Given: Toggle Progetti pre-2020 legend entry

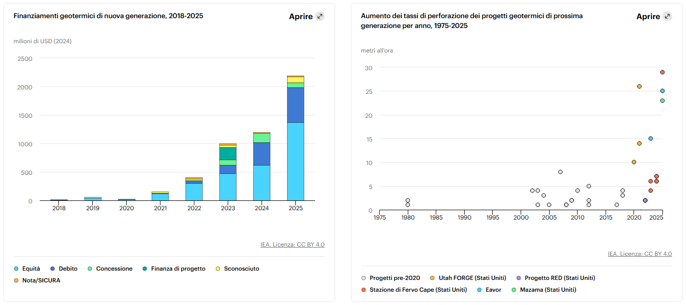Looking at the screenshot, I should click(390, 278).
